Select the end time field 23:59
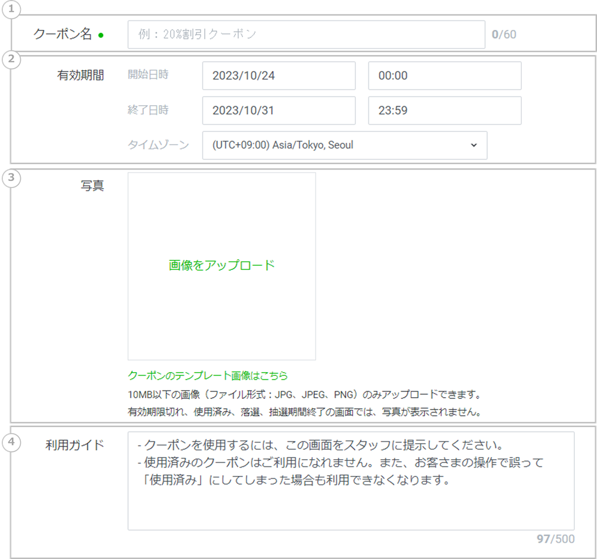The width and height of the screenshot is (597, 559). (x=445, y=110)
